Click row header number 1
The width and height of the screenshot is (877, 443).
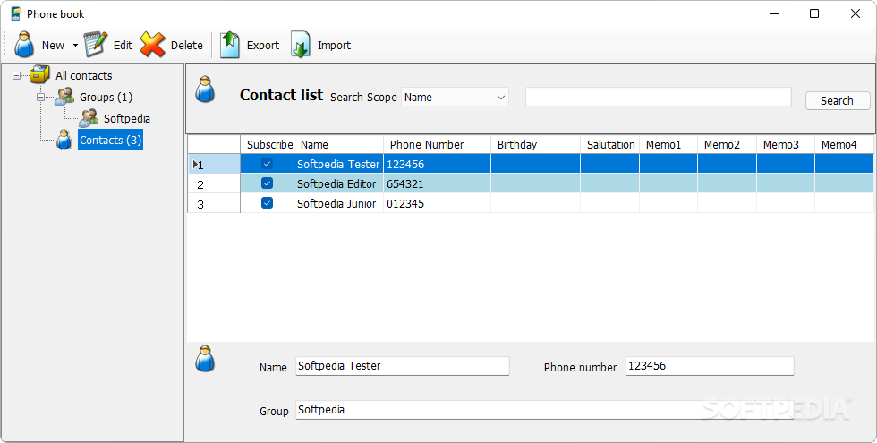(214, 164)
